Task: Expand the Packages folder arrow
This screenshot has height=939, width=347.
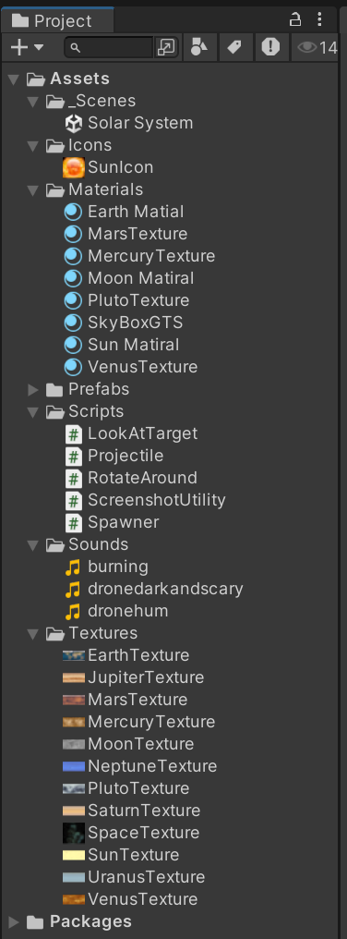Action: tap(14, 921)
